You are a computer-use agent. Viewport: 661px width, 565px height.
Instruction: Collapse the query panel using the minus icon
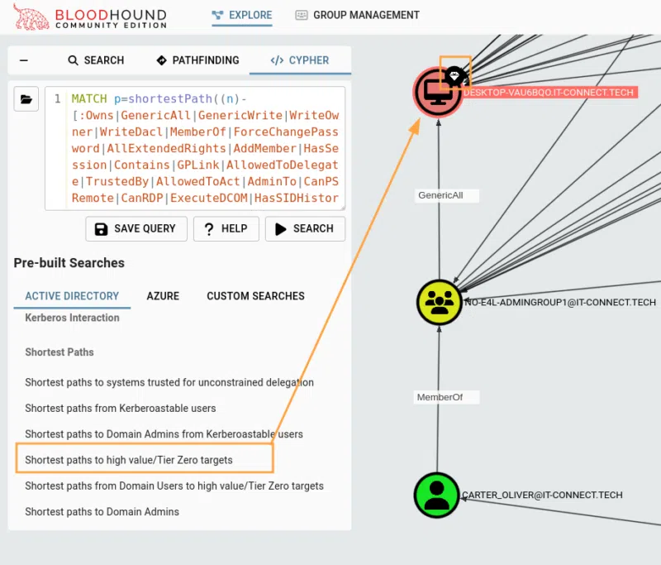[23, 60]
